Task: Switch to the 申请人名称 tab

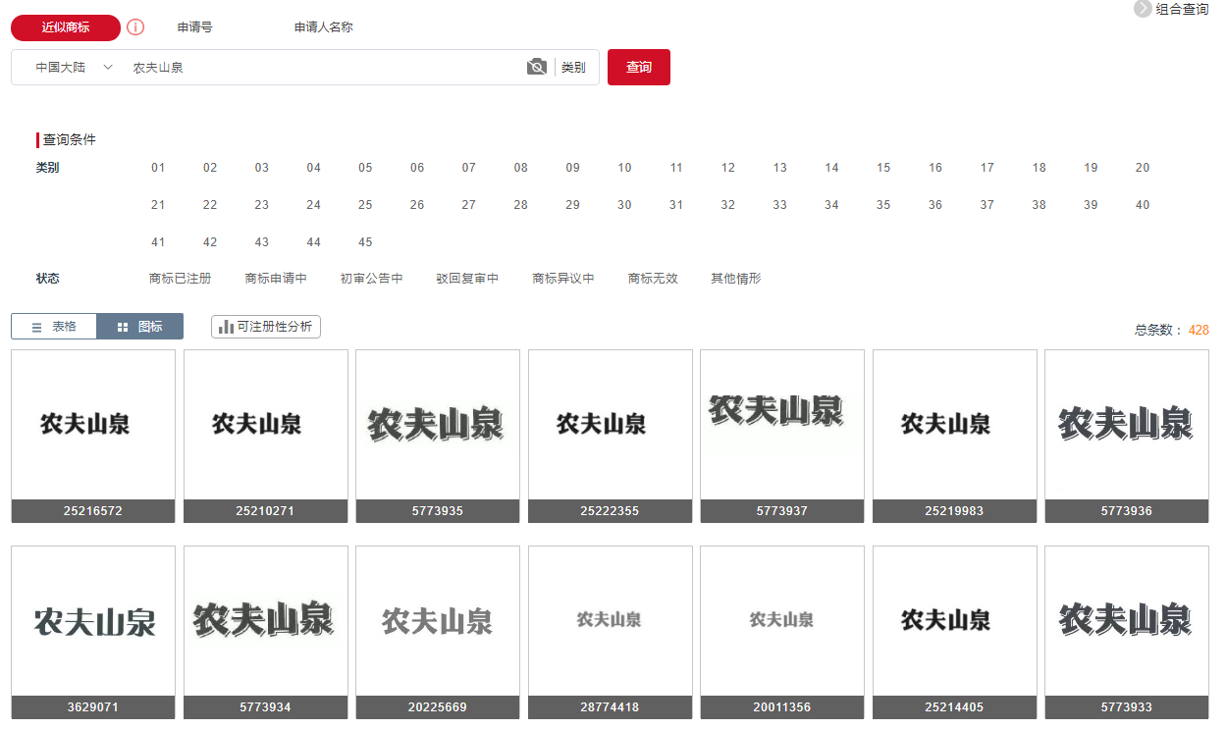Action: [x=323, y=27]
